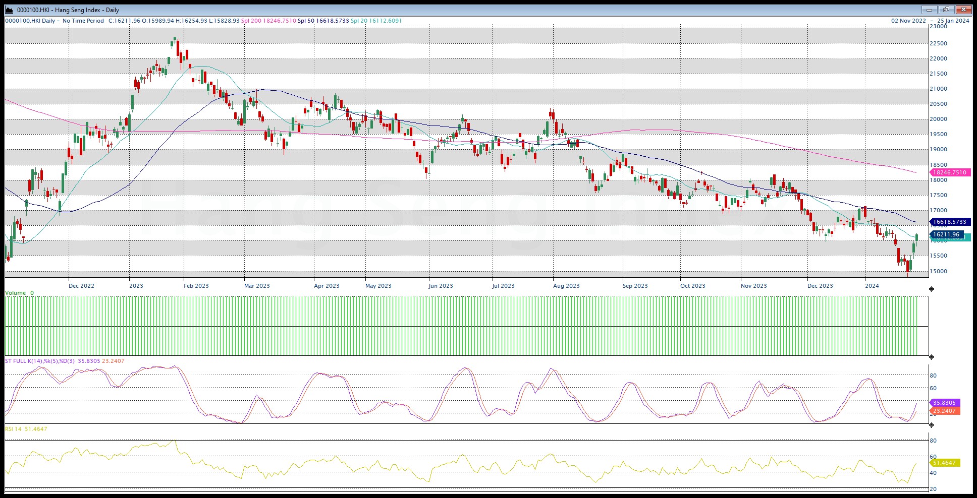The height and width of the screenshot is (498, 977).
Task: Click the 'Nov 2023' date axis label
Action: (x=754, y=286)
